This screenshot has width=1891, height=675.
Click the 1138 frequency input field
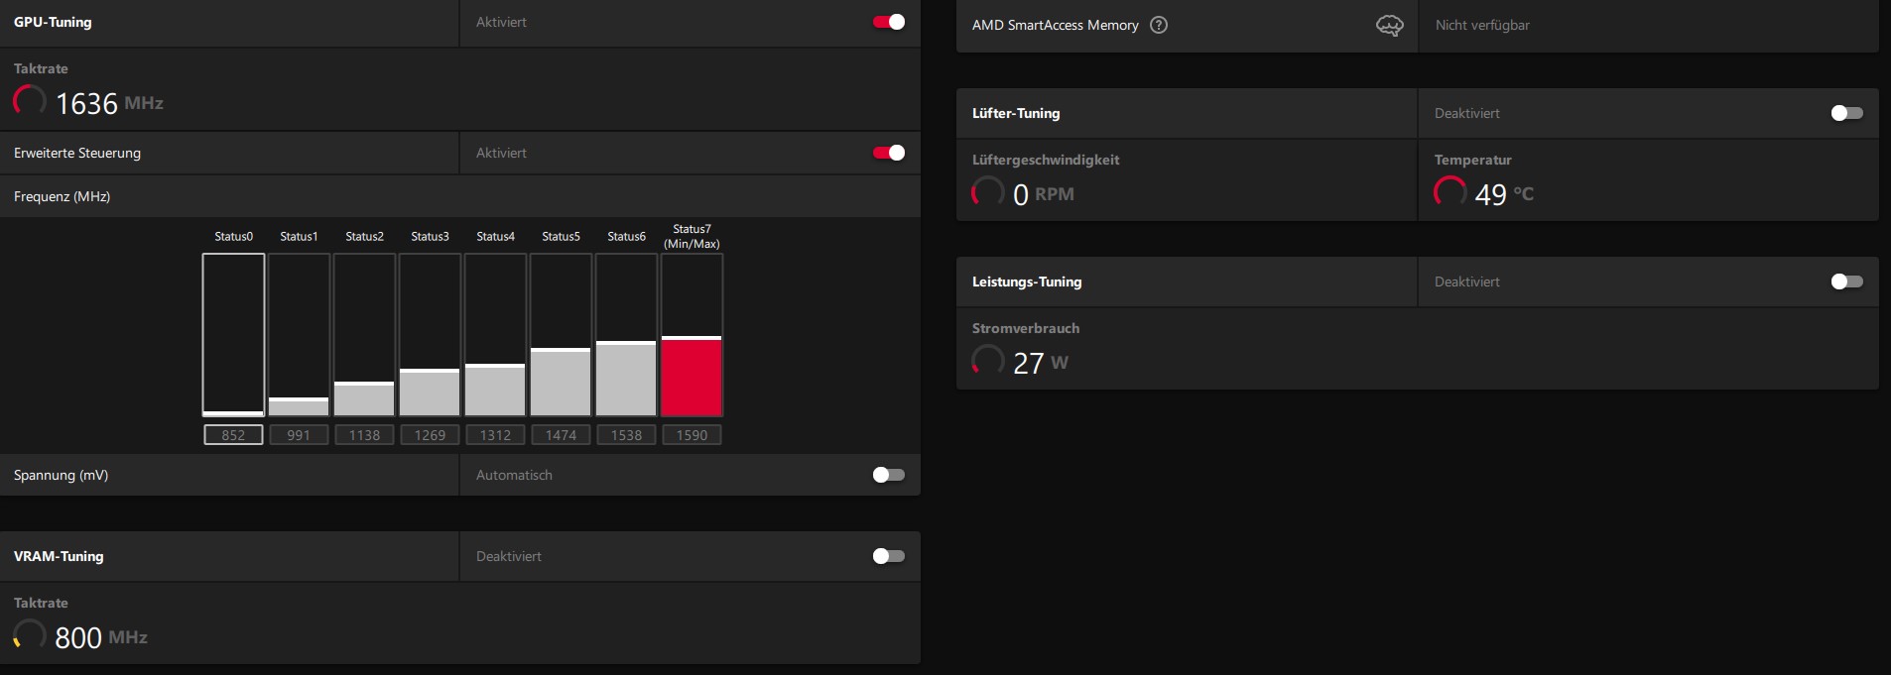[364, 435]
